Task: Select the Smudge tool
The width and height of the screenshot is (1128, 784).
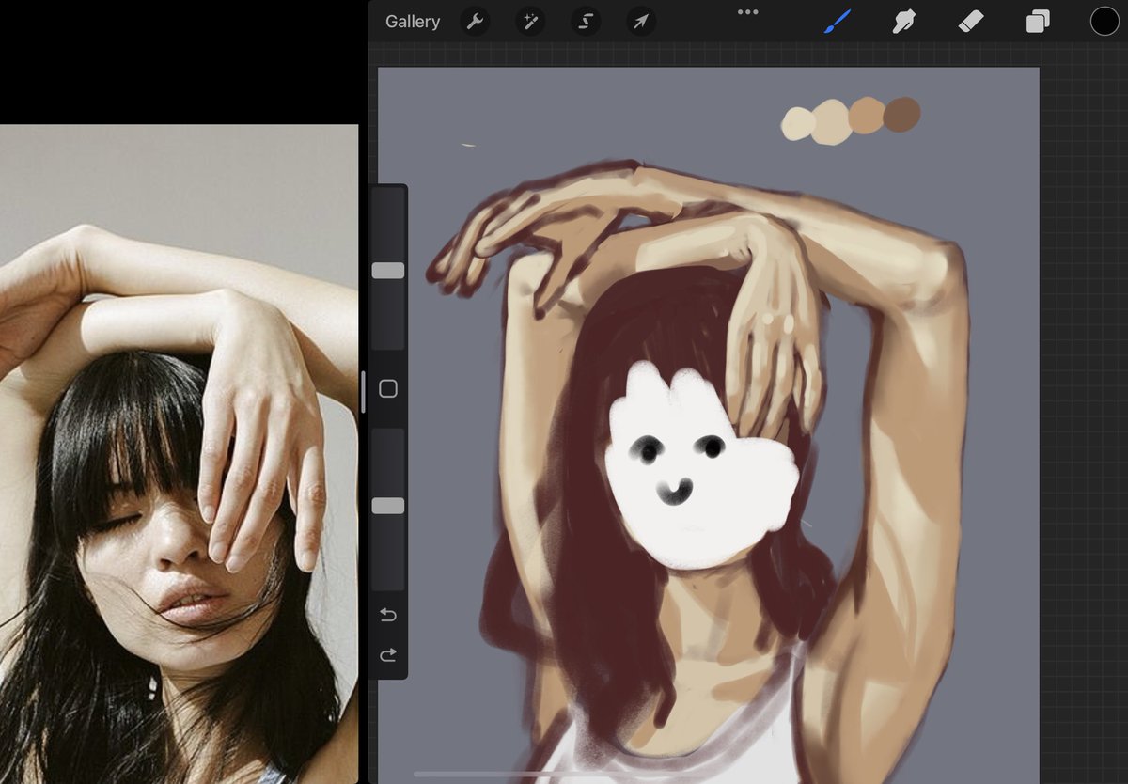Action: [904, 22]
